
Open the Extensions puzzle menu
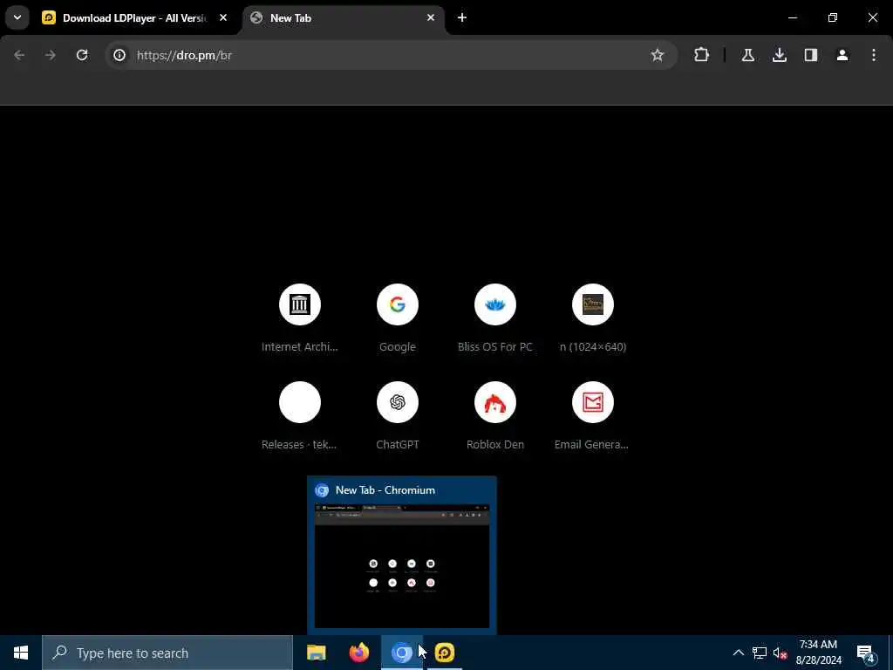702,55
